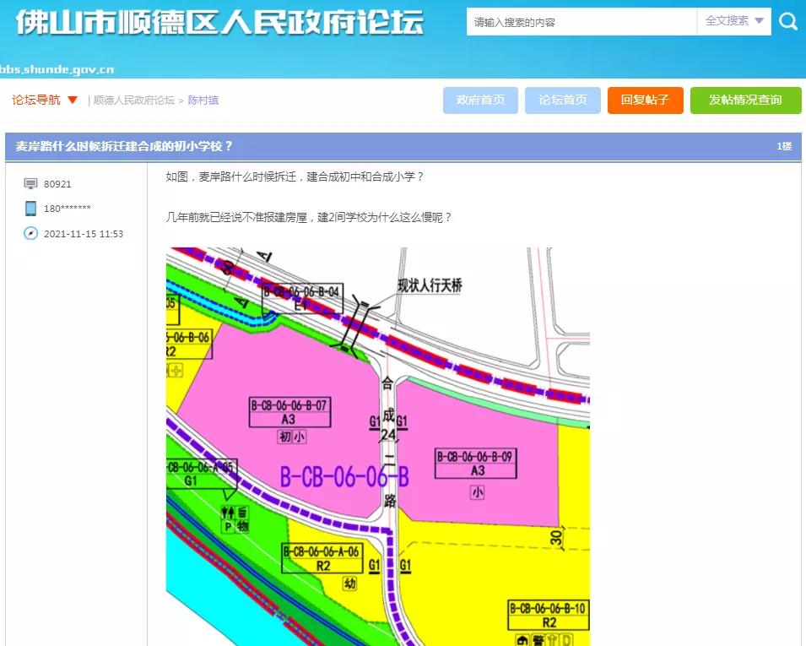Viewport: 806px width, 646px height.
Task: Click the 政府首页 button
Action: point(479,100)
